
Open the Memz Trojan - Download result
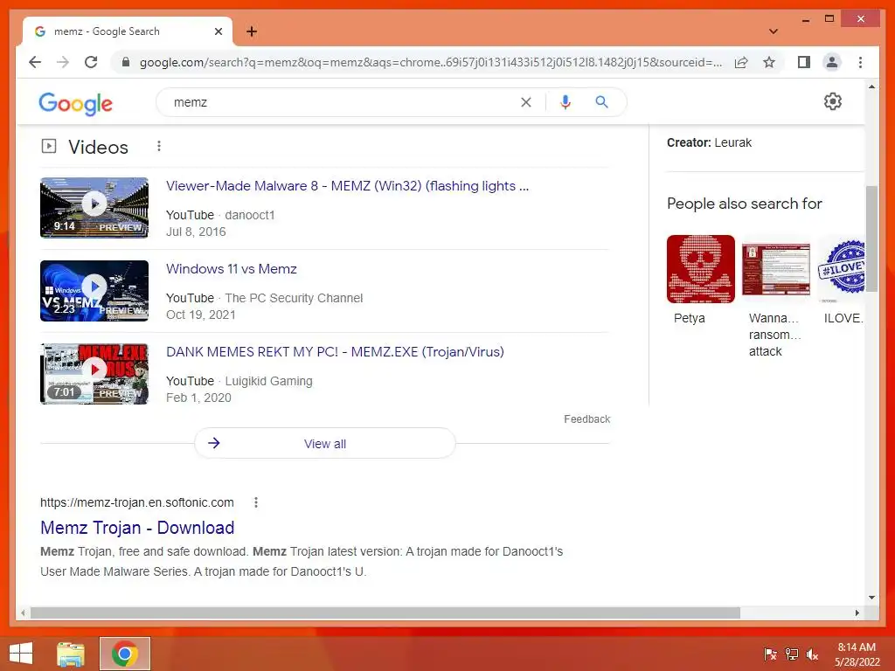(x=137, y=528)
